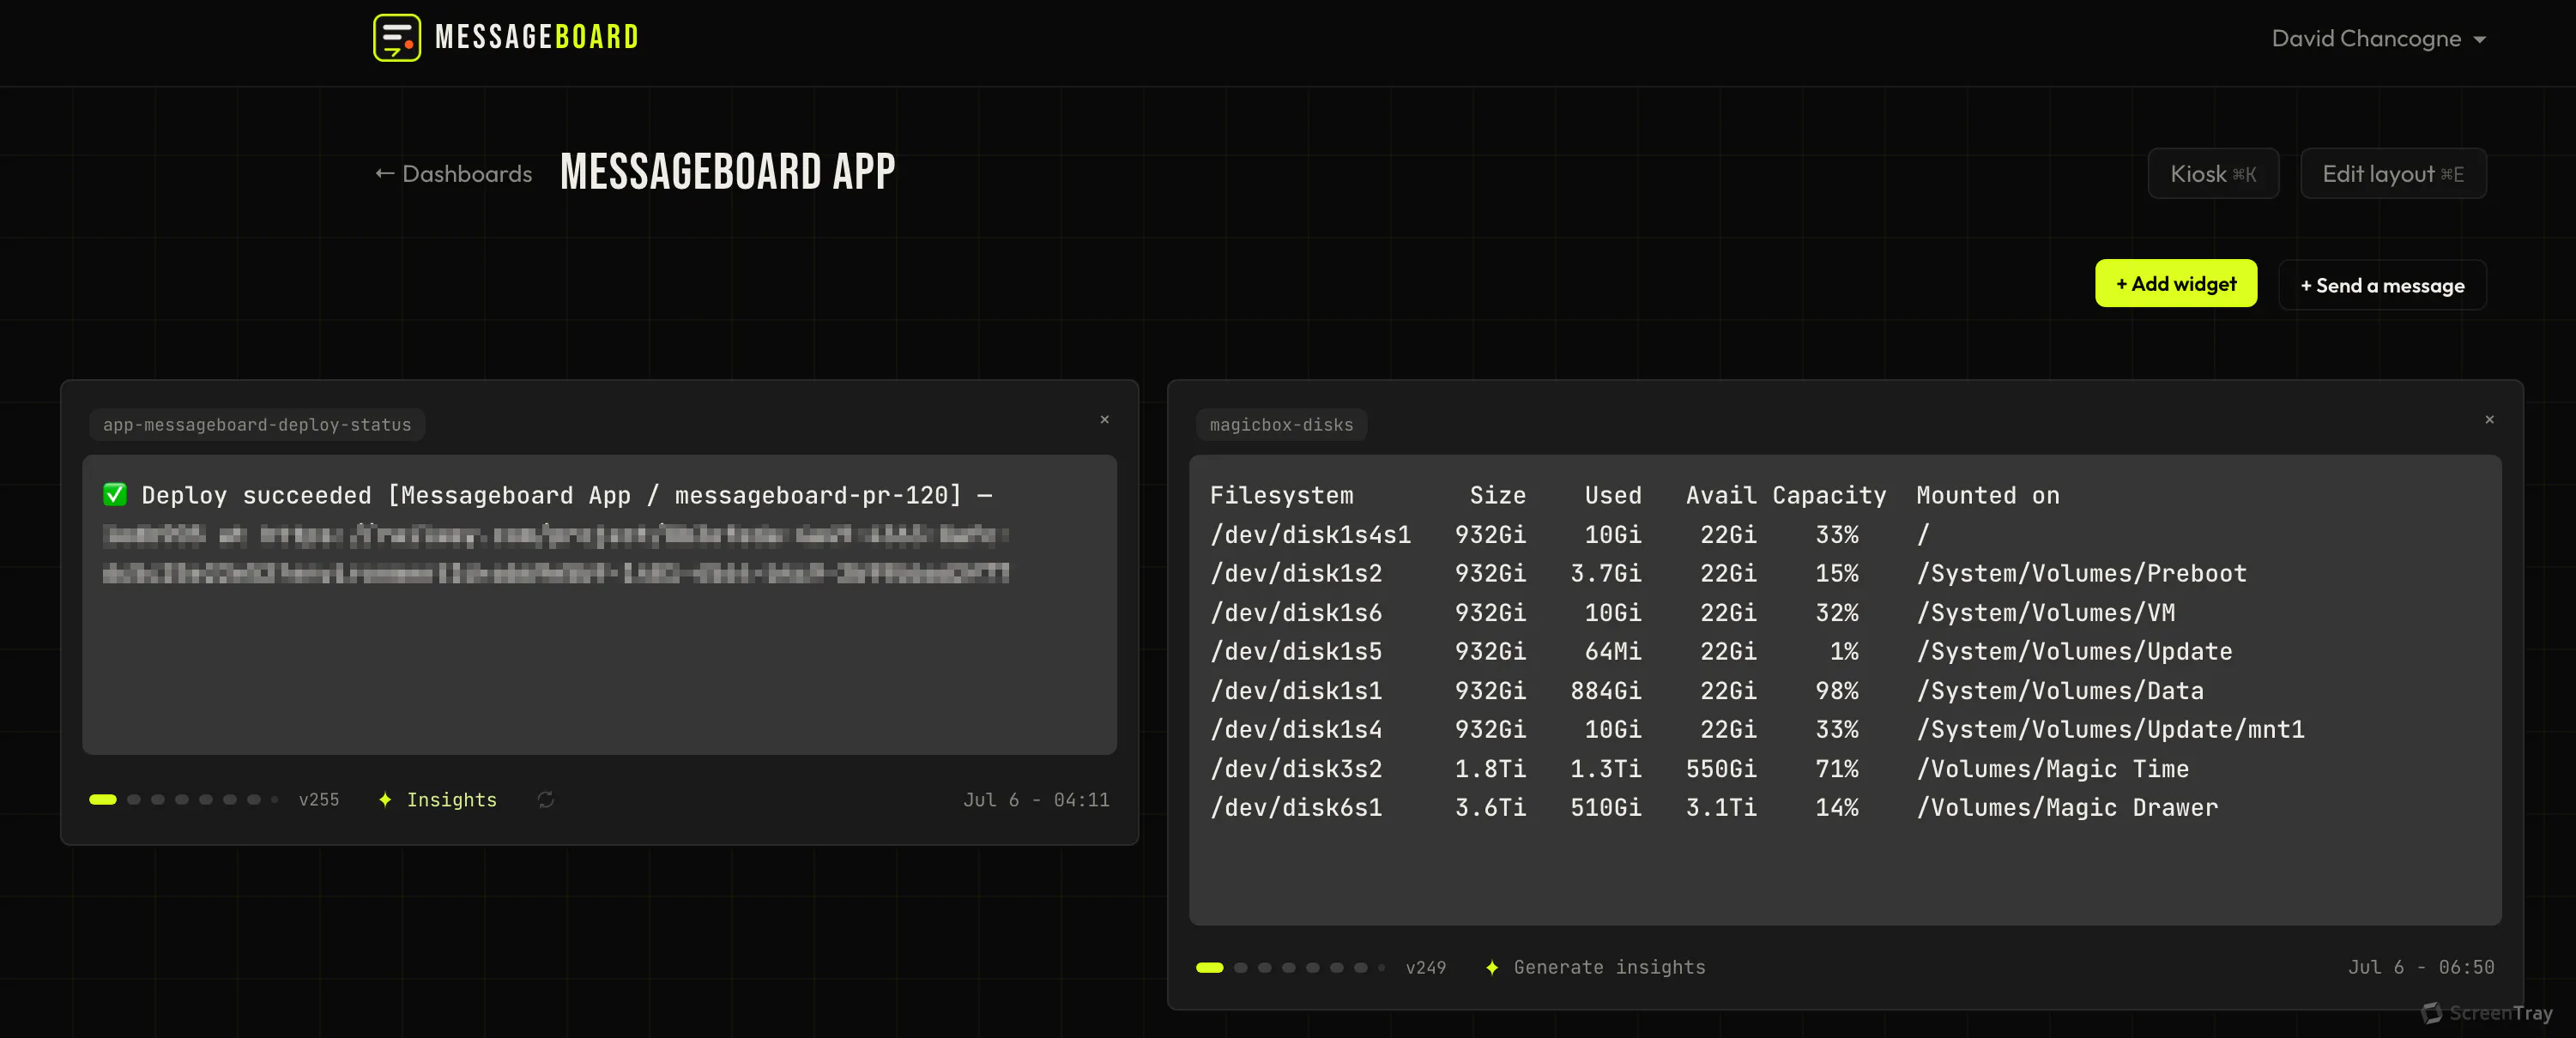
Task: Click the Mounted on column header
Action: click(x=1988, y=495)
